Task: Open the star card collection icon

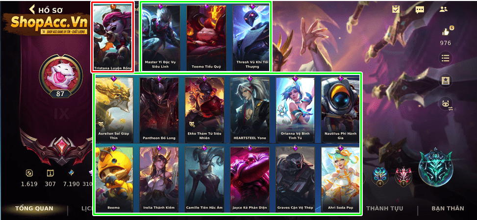Action: click(x=445, y=81)
